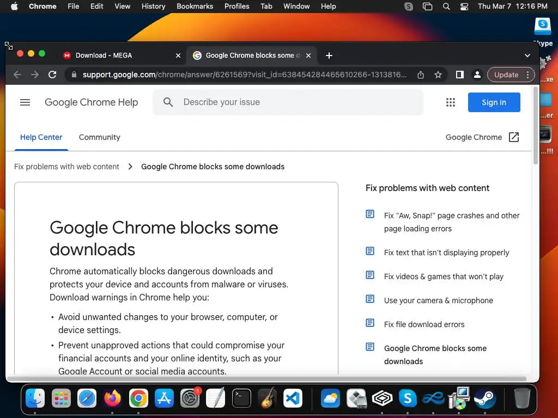
Task: Close the Download - MEGA tab
Action: (178, 56)
